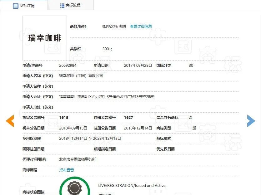Click the 后期指定日期 field label
Image resolution: width=261 pixels, height=195 pixels.
(105, 149)
